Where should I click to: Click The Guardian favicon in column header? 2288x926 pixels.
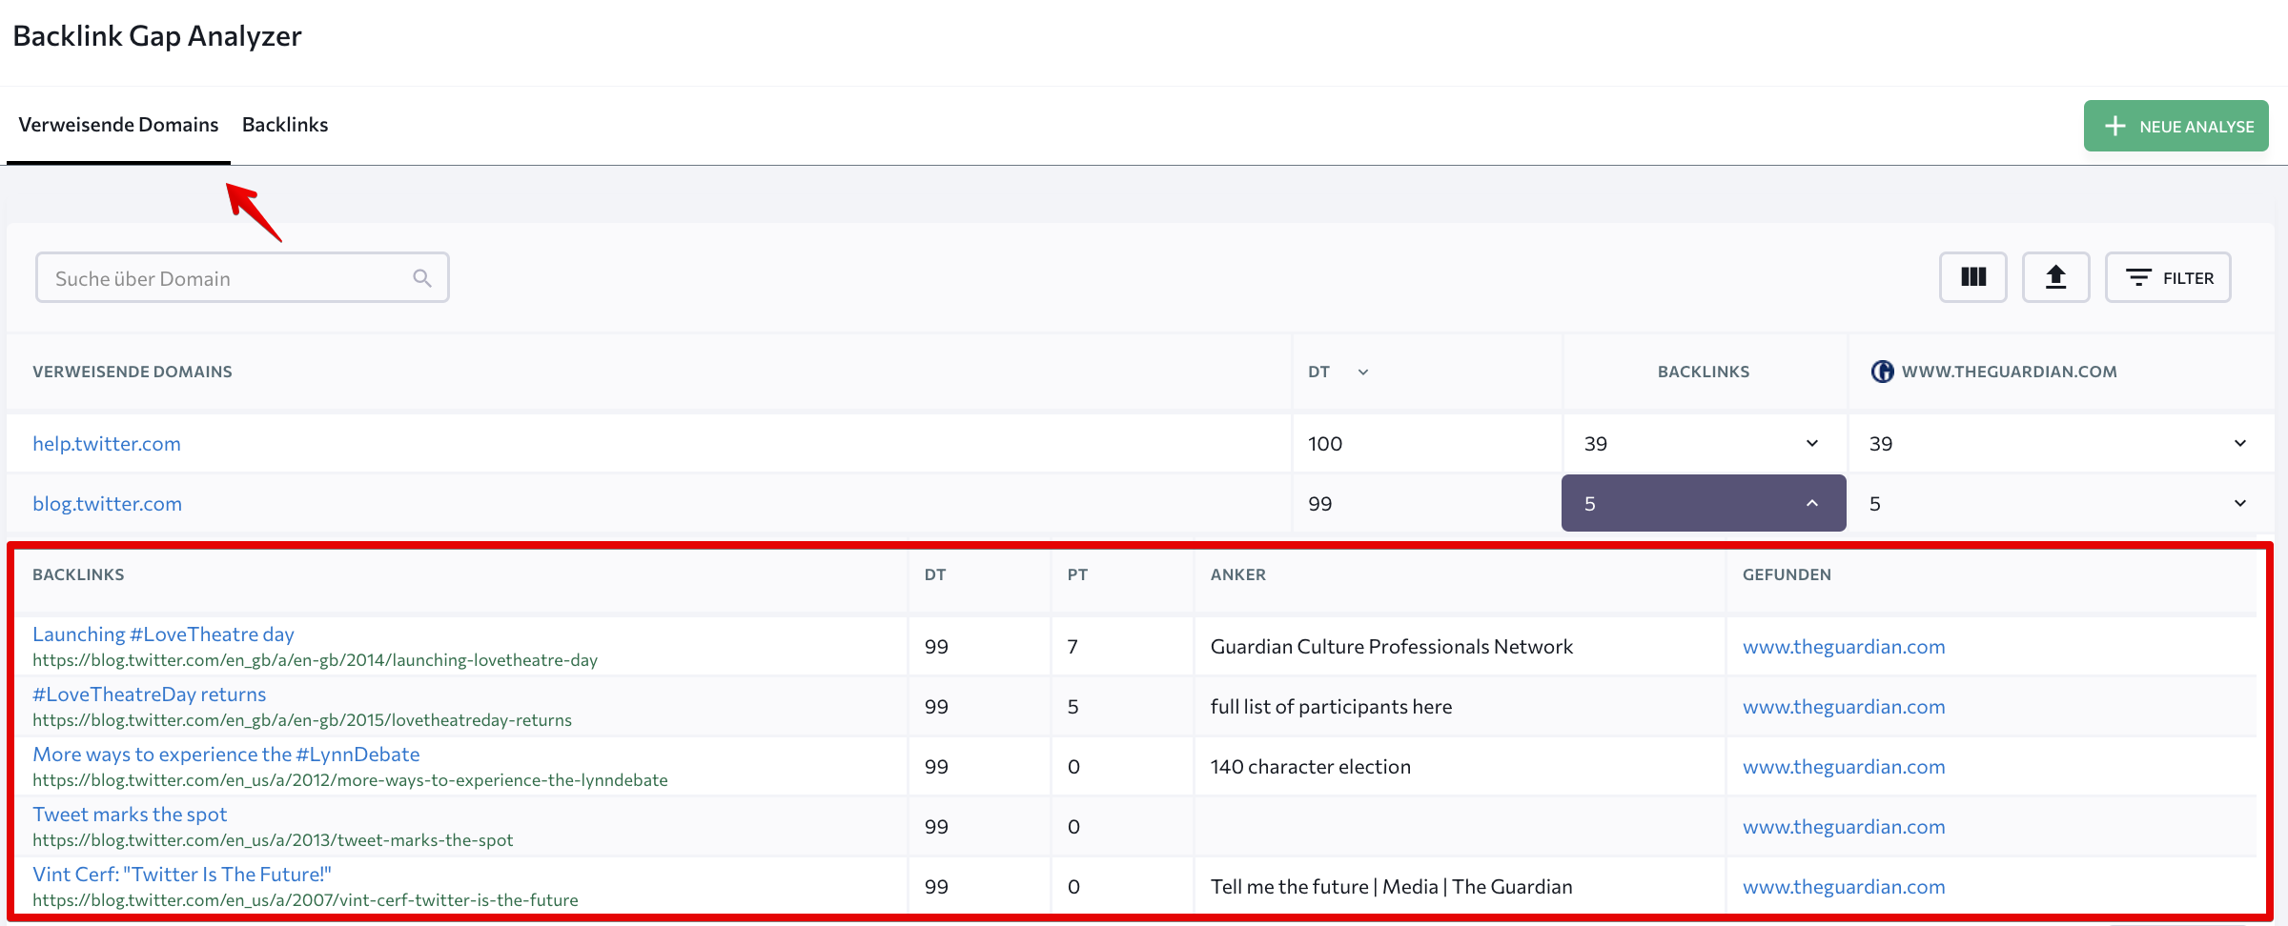[1882, 372]
